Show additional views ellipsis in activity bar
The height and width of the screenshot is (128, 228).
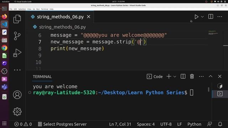click(x=17, y=70)
